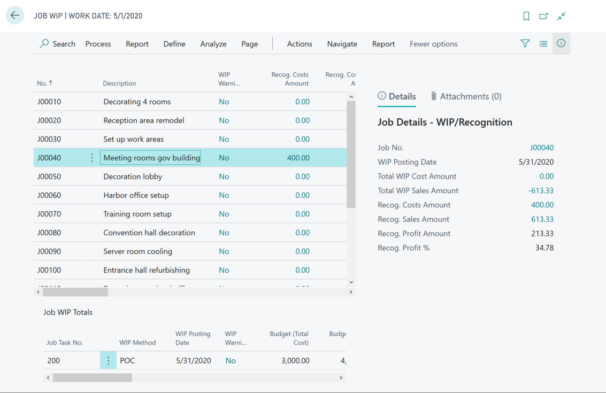
Task: Bookmark this page with bookmark icon
Action: 526,16
